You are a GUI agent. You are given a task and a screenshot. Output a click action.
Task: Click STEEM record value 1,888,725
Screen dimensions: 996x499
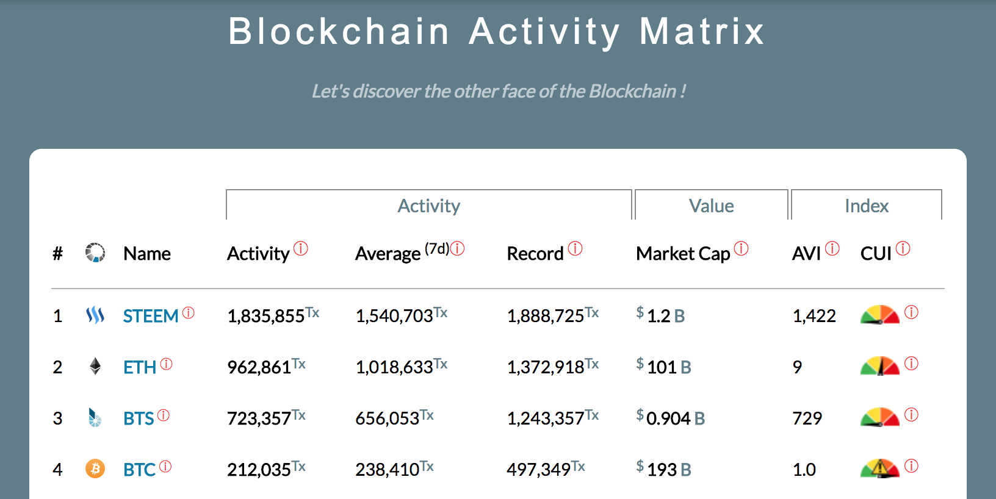tap(553, 315)
